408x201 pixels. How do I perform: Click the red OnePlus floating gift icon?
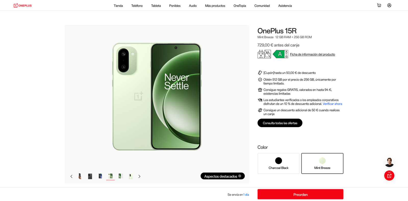(389, 176)
